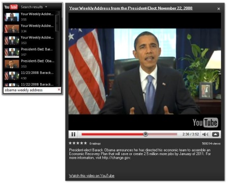Clear the search box with the red X
The image size is (228, 183).
pos(59,90)
